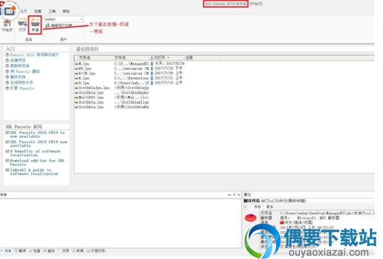Click news icon beside '5 benefits of software'
Screen dimensions: 383x259
tap(7, 151)
